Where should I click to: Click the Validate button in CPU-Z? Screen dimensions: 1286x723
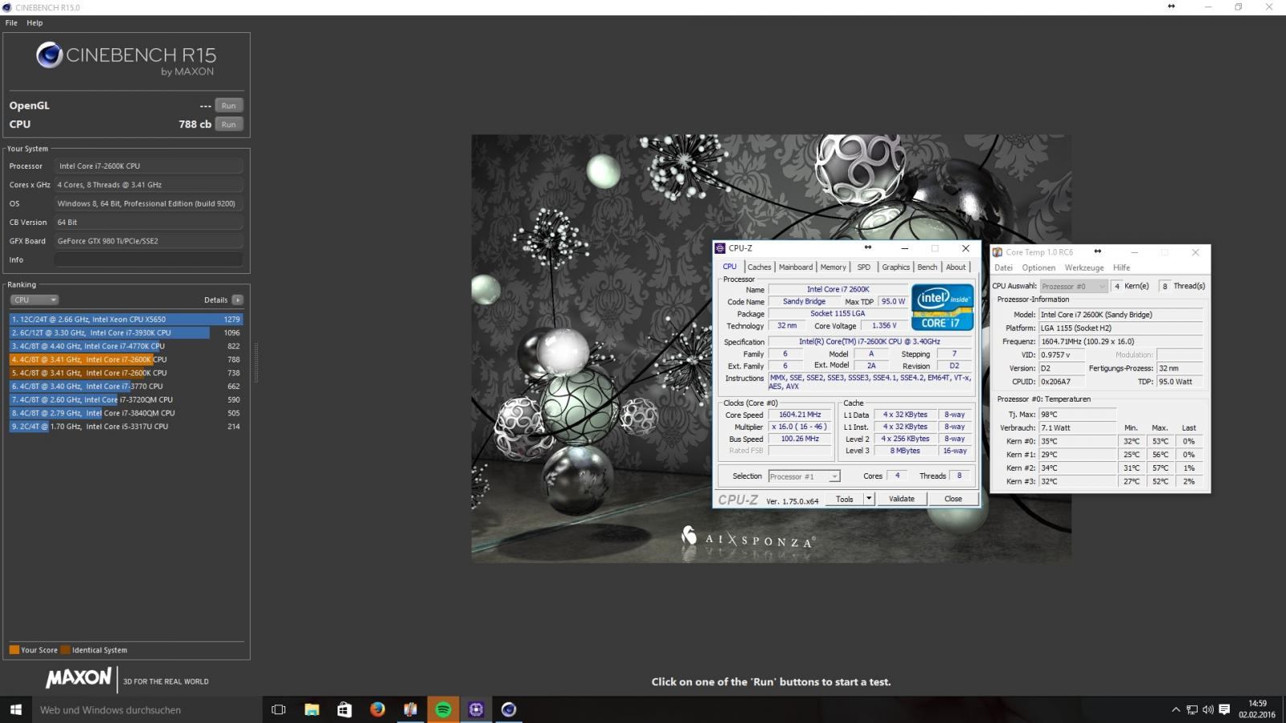[x=901, y=499]
